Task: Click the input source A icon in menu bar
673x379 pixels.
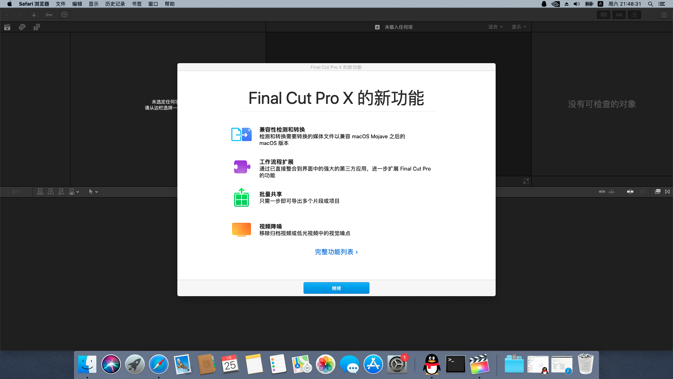Action: point(600,4)
